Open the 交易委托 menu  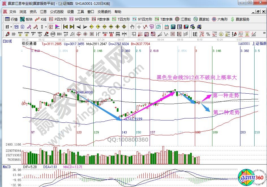point(104,12)
